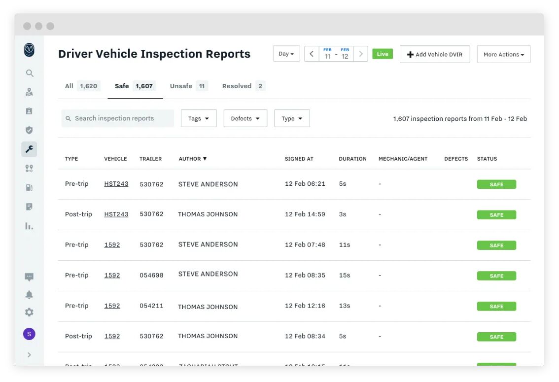Sort by the AUTHOR column arrow
This screenshot has width=559, height=382.
(x=205, y=159)
